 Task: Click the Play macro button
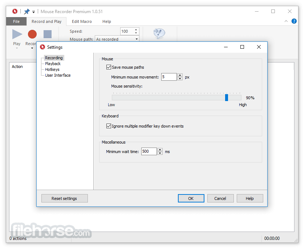pos(17,34)
